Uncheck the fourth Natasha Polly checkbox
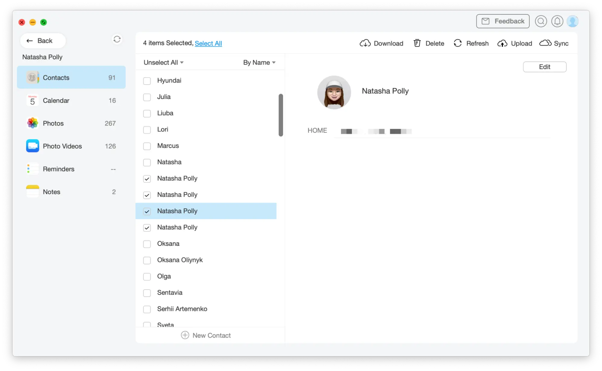Image resolution: width=602 pixels, height=371 pixels. [147, 227]
